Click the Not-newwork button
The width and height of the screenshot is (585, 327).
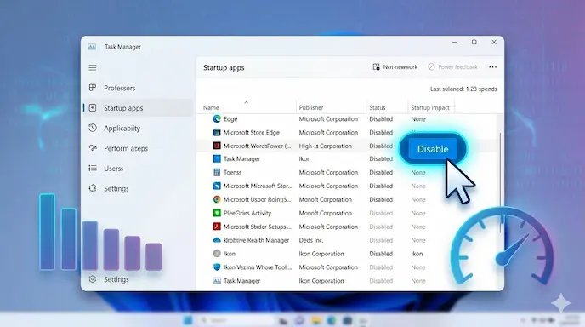395,67
